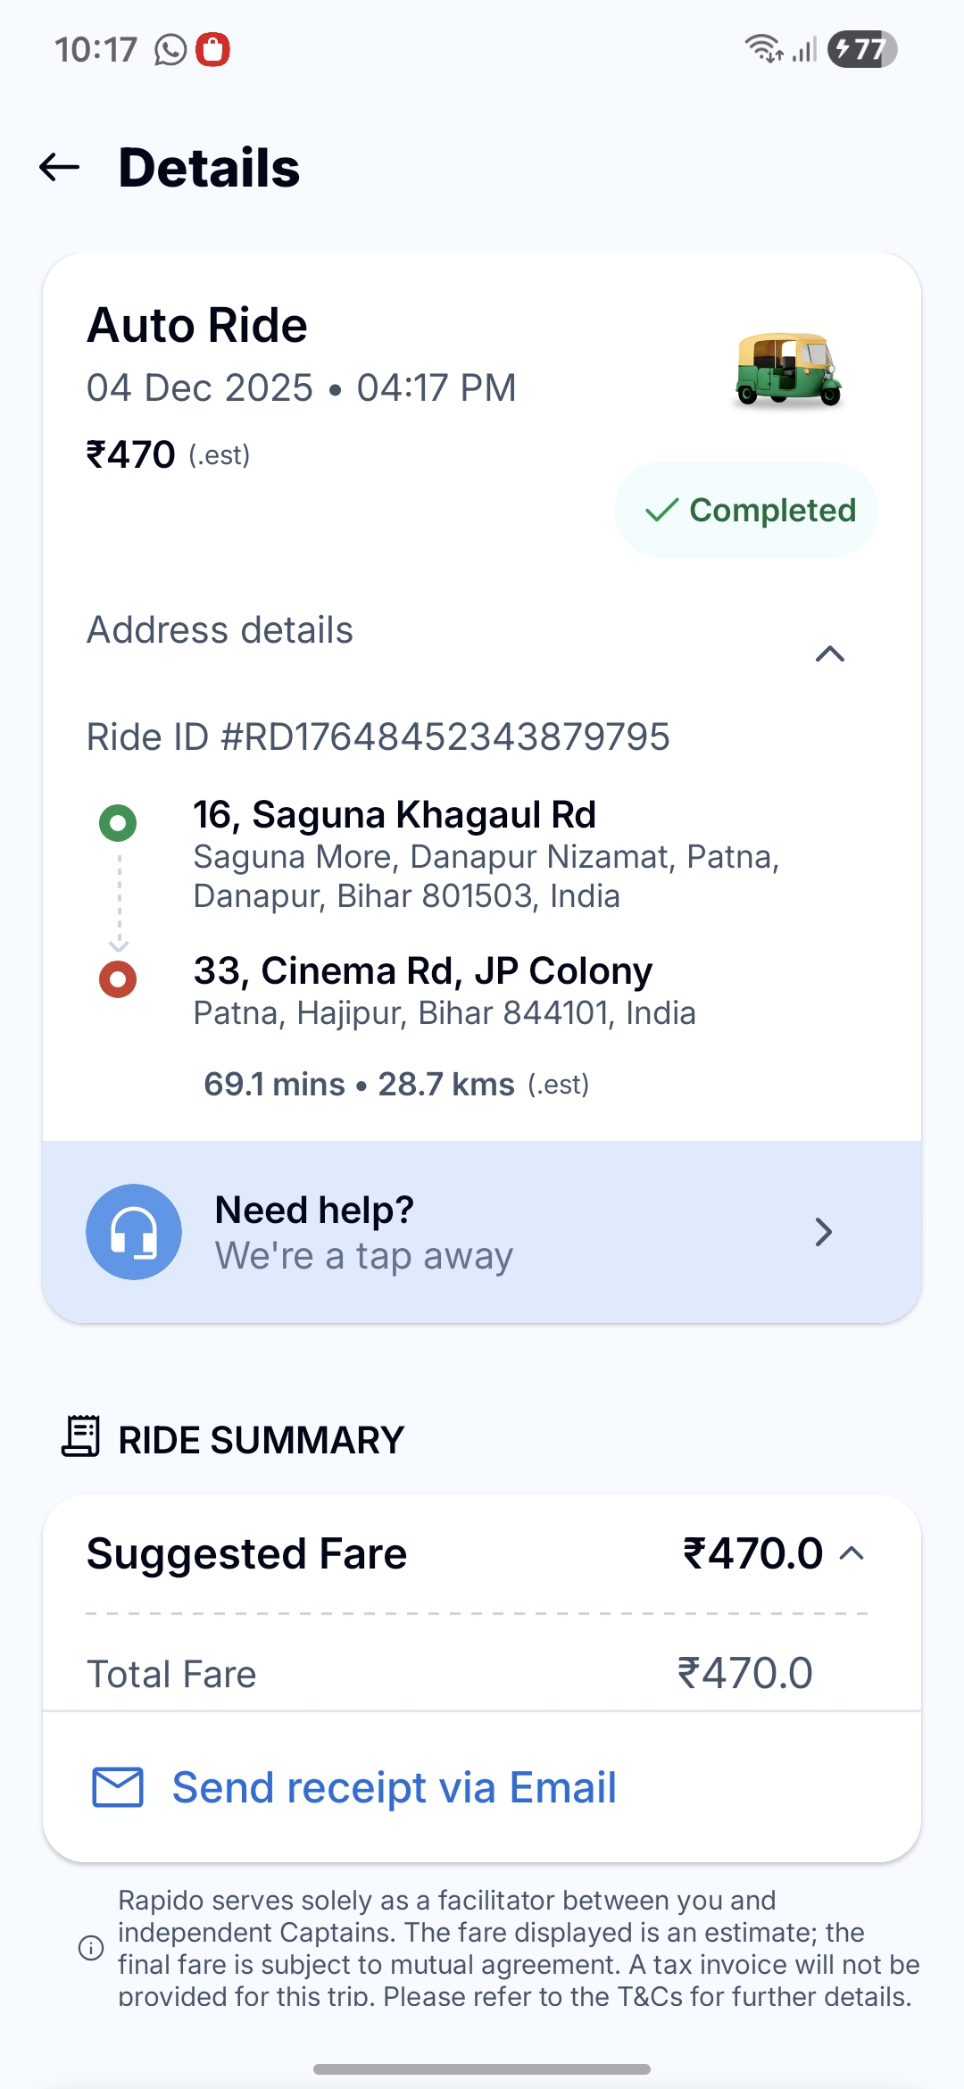Image resolution: width=964 pixels, height=2089 pixels.
Task: Tap the Completed status badge
Action: tap(746, 510)
